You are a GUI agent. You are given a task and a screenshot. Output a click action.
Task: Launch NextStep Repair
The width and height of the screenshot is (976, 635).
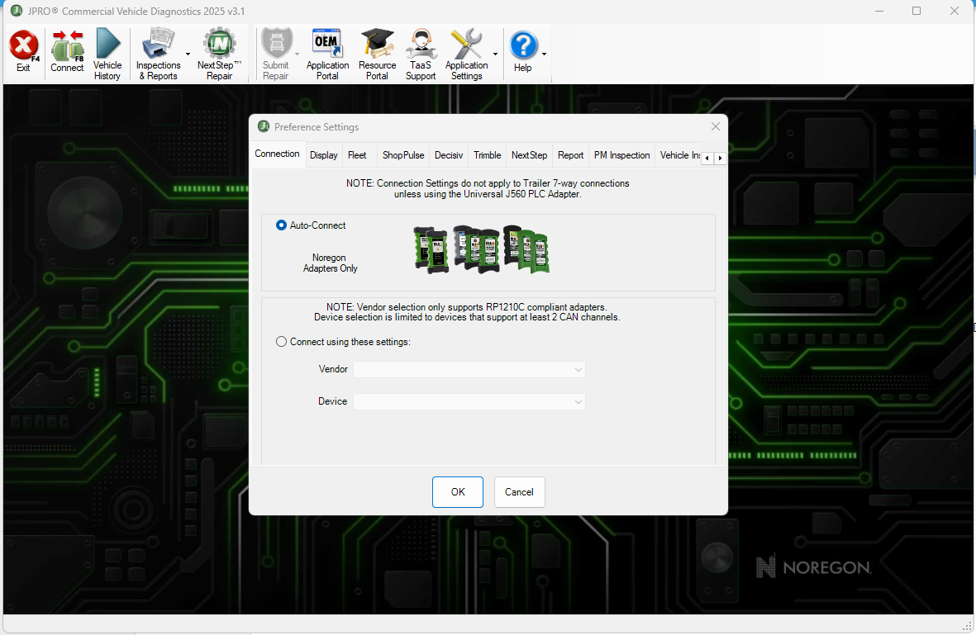coord(218,52)
